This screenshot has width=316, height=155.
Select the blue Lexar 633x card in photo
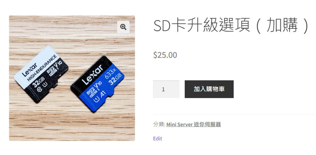(97, 83)
